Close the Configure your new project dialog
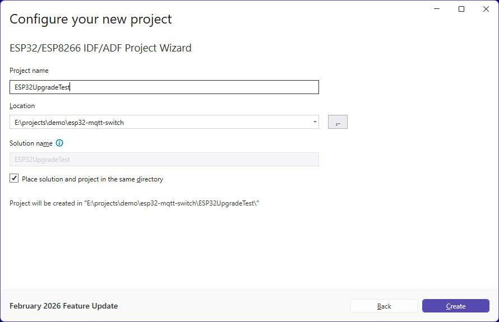 pyautogui.click(x=486, y=9)
